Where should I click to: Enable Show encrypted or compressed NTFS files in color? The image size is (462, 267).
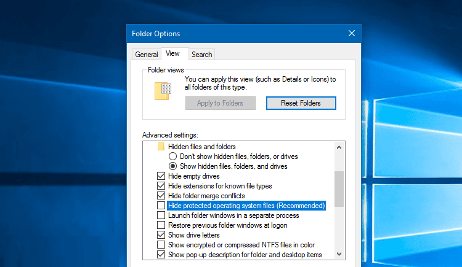[x=161, y=245]
